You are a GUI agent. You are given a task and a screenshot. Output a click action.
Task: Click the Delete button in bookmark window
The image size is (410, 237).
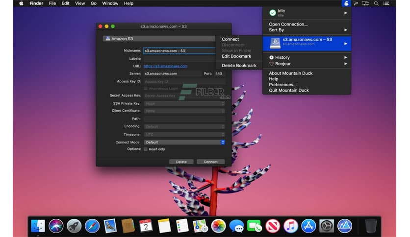[x=181, y=162]
